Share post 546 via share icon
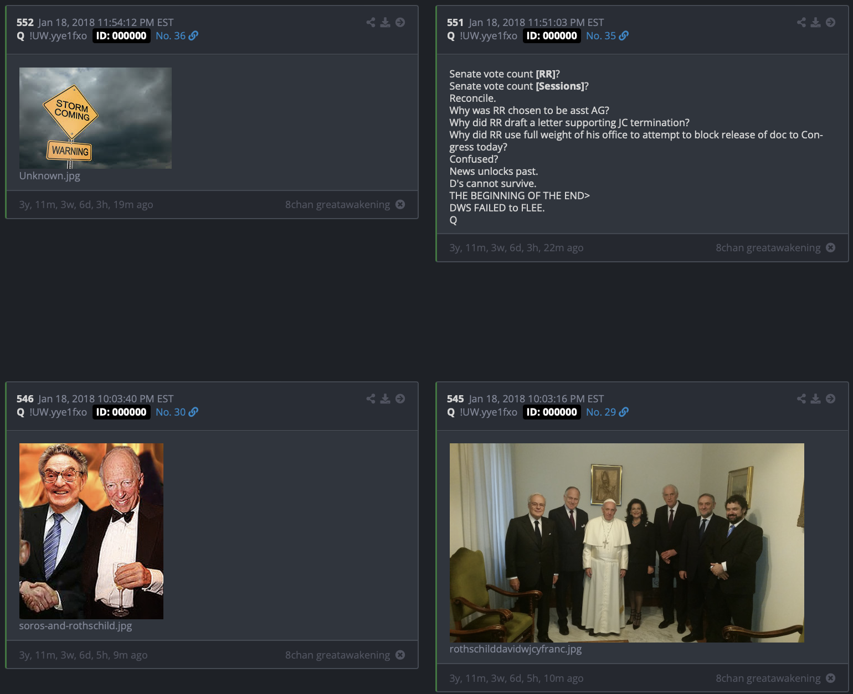 click(371, 398)
